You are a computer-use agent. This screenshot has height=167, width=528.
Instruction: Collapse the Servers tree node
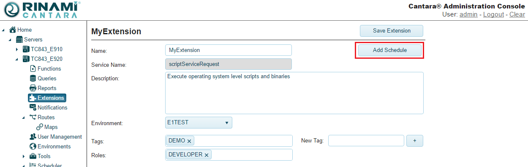[x=11, y=40]
